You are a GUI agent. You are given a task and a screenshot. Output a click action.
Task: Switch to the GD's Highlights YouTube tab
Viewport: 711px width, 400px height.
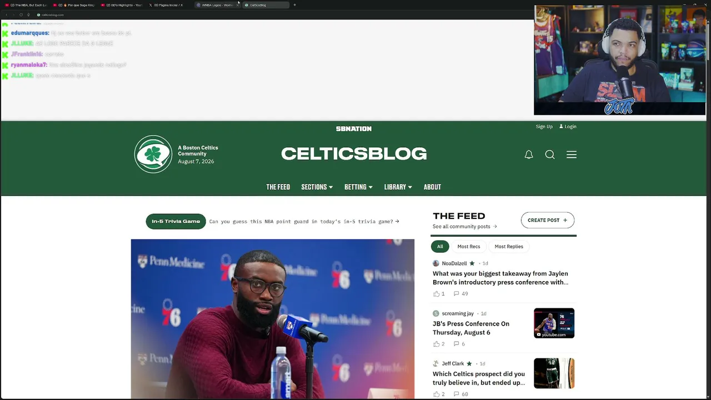pyautogui.click(x=122, y=5)
